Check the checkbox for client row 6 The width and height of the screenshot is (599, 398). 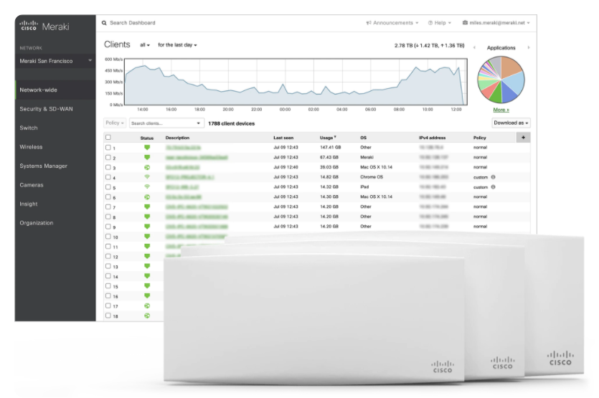tap(108, 197)
